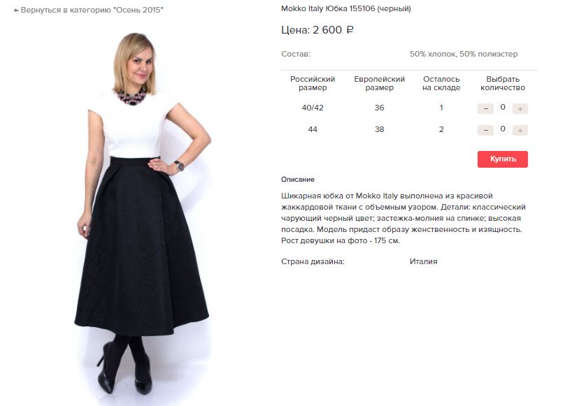Return to the "Осень 2015" category

click(92, 10)
